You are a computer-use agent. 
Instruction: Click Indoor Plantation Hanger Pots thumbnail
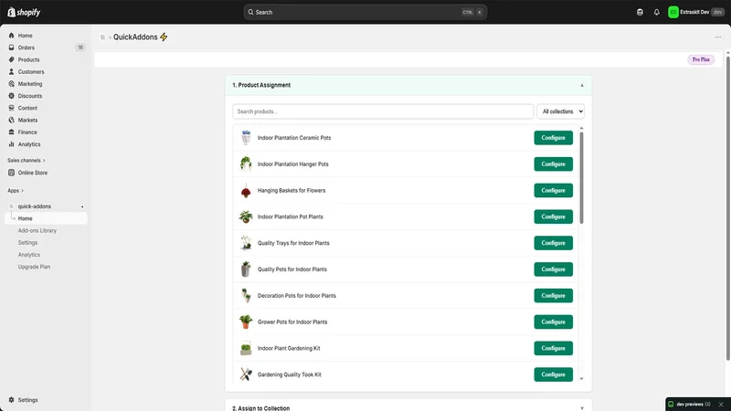[x=246, y=164]
